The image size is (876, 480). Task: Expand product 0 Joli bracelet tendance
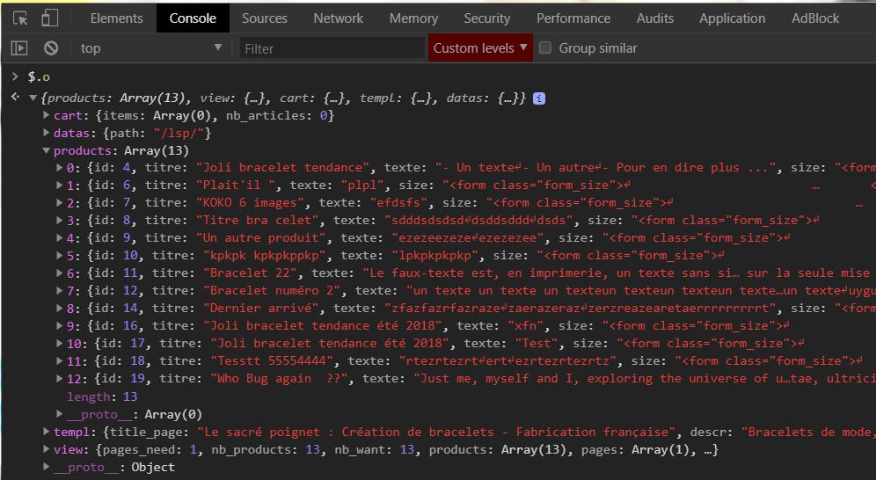pos(60,168)
